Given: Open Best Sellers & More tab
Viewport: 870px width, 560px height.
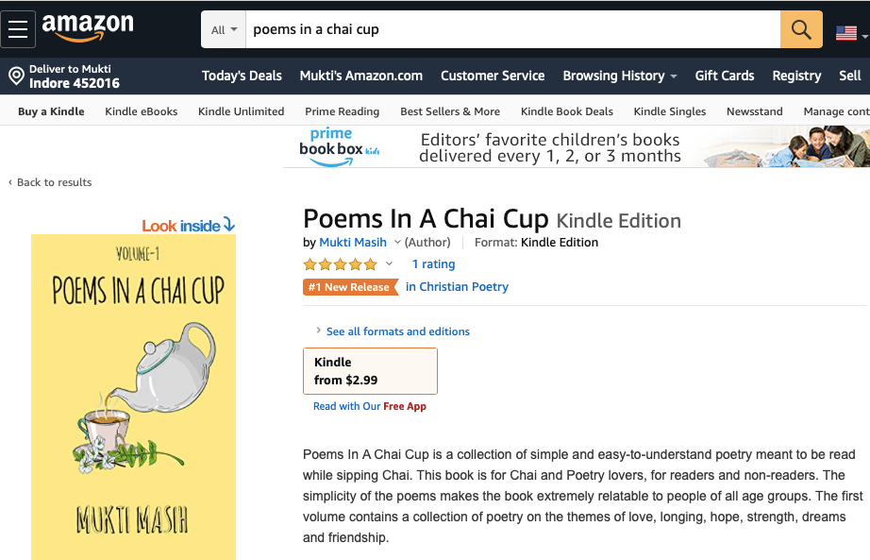Looking at the screenshot, I should pos(450,111).
